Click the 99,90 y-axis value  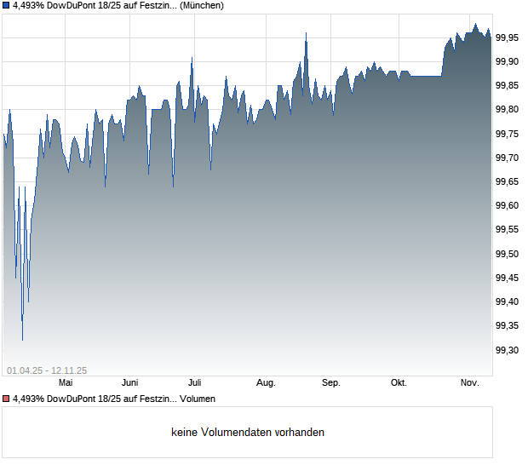507,61
